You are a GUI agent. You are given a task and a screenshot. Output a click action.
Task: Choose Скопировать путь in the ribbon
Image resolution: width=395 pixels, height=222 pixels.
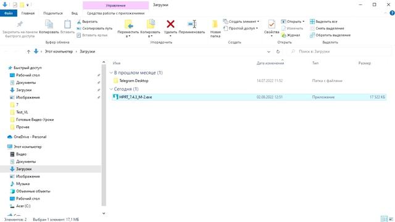point(94,28)
